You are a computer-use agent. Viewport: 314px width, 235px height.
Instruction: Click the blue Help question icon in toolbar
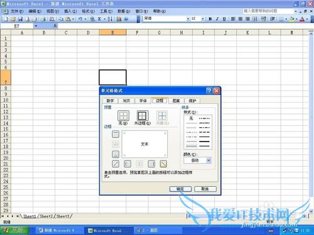pyautogui.click(x=126, y=19)
